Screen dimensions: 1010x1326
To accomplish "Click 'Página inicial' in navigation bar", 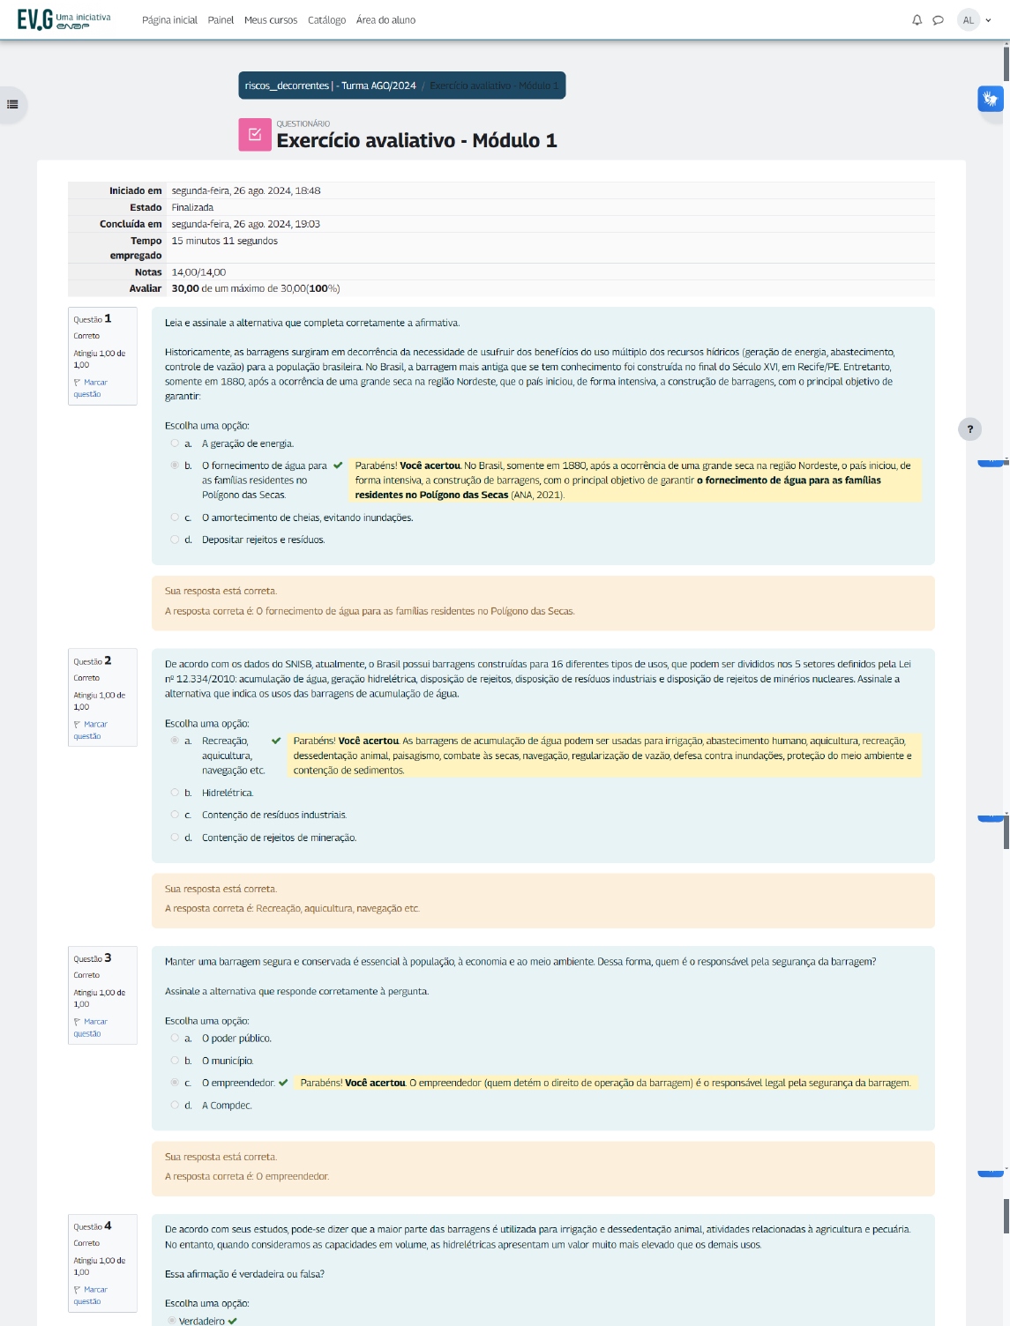I will [x=169, y=20].
